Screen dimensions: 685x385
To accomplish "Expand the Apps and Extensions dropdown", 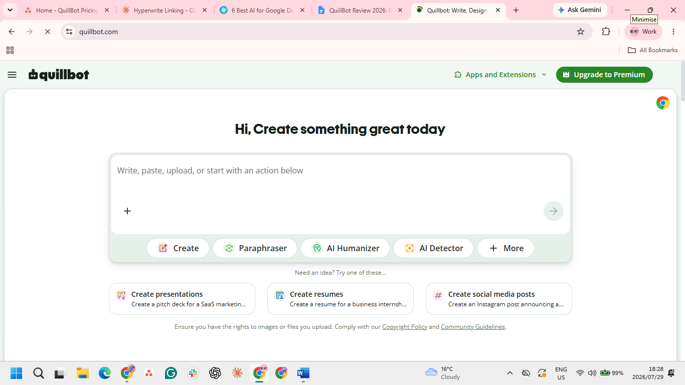I will coord(500,75).
